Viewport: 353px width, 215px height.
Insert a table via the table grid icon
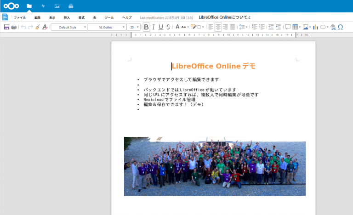pos(295,27)
